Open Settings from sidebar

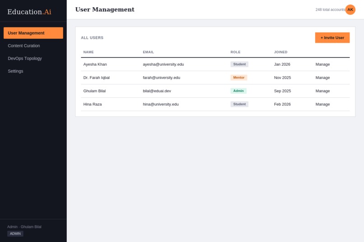[x=33, y=71]
